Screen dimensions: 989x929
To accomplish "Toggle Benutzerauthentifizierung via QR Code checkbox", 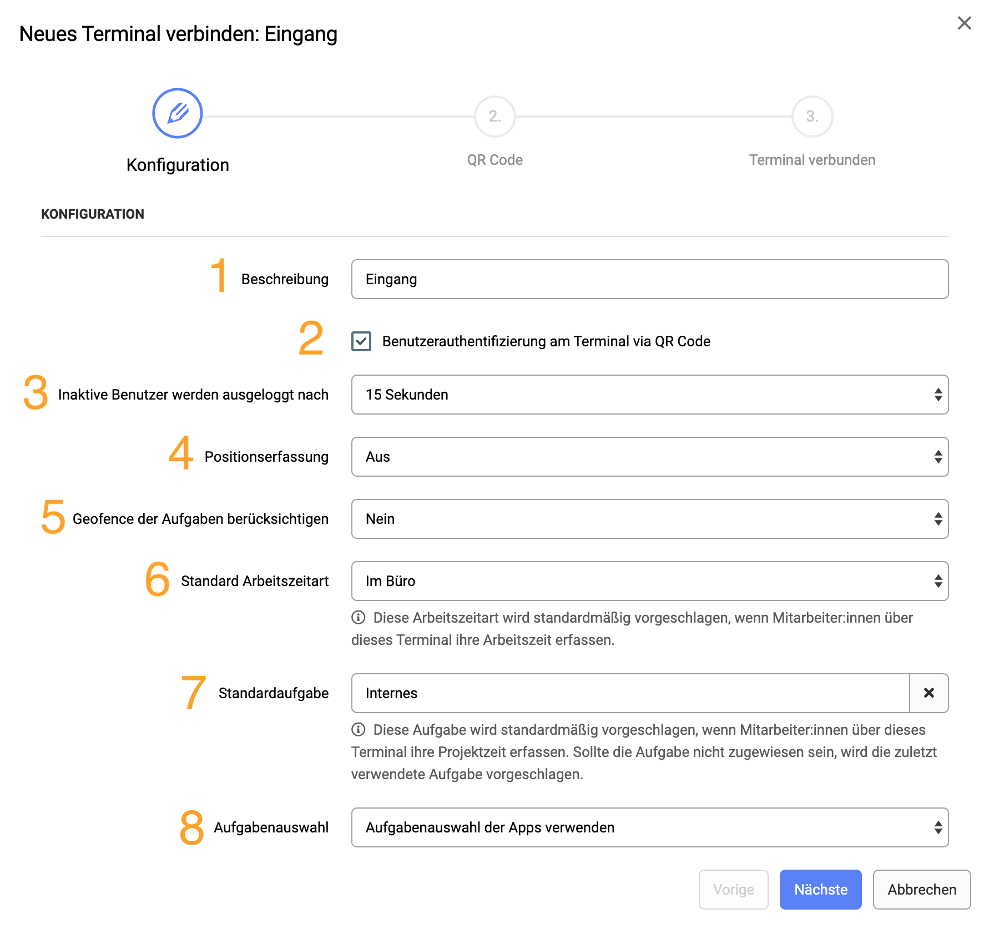I will coord(361,341).
